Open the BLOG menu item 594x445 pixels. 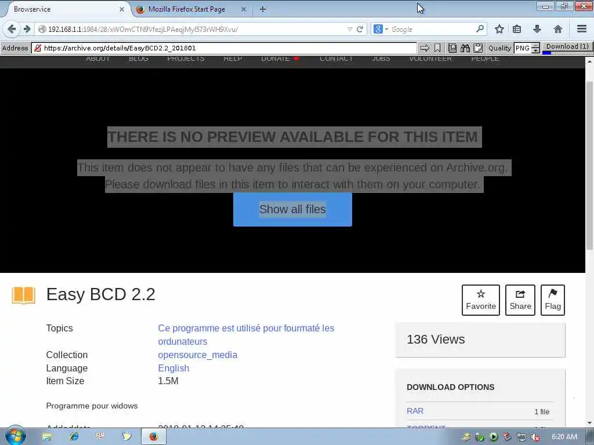tap(138, 59)
